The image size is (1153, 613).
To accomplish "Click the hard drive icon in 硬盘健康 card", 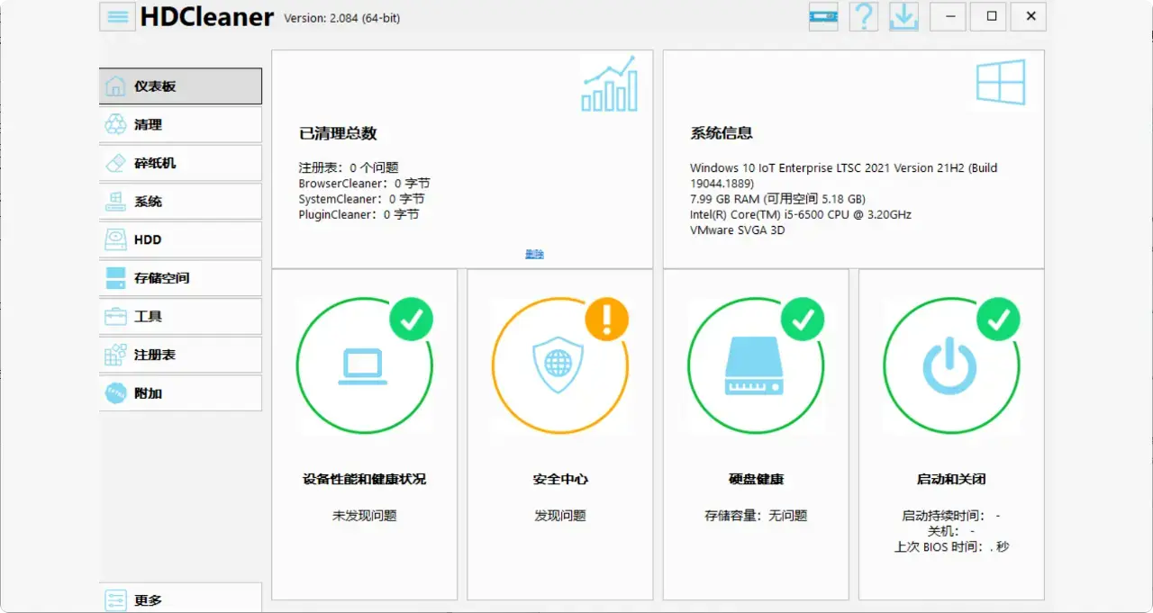I will tap(755, 365).
